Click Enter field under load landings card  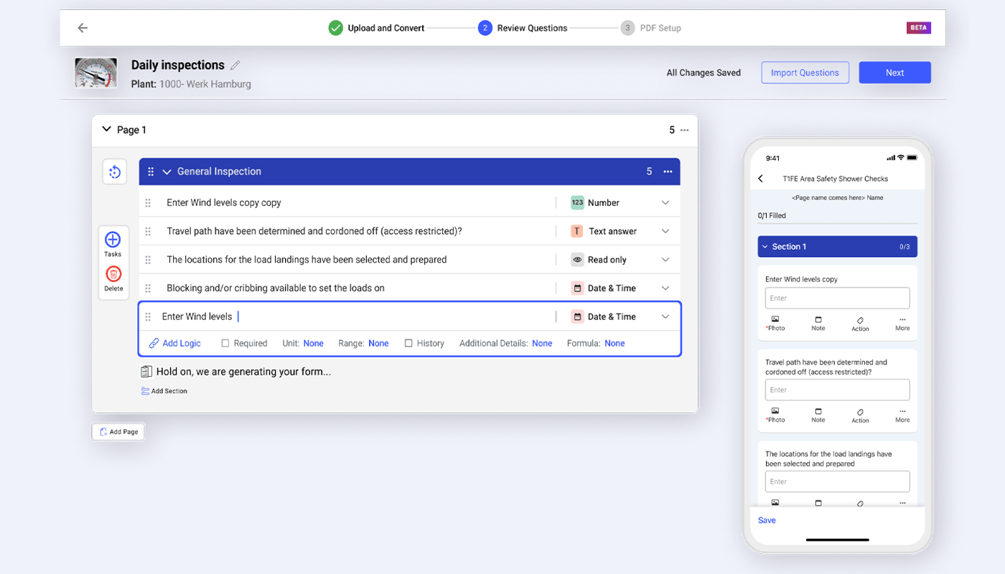pos(837,482)
